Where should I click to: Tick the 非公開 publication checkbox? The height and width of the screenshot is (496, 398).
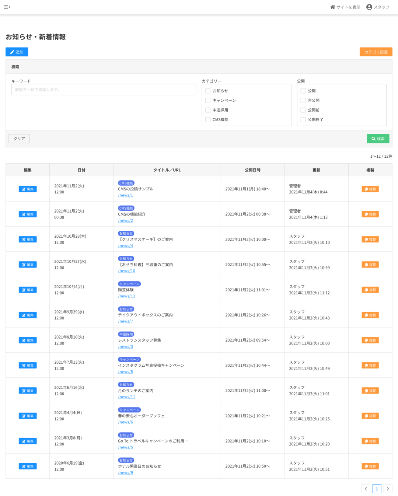pyautogui.click(x=303, y=101)
